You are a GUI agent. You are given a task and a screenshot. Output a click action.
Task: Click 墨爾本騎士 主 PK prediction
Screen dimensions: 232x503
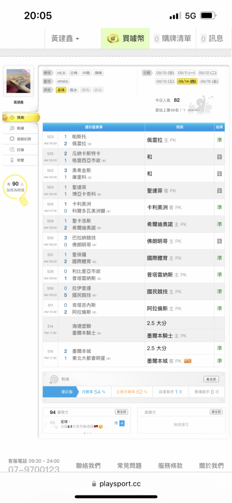tap(167, 336)
